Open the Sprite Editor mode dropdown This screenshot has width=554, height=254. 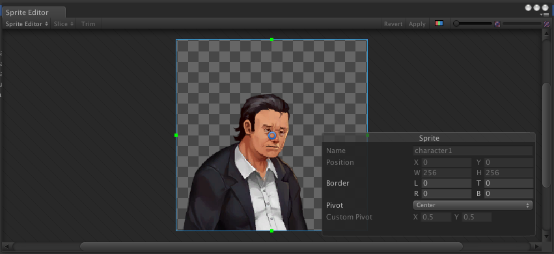[x=27, y=24]
